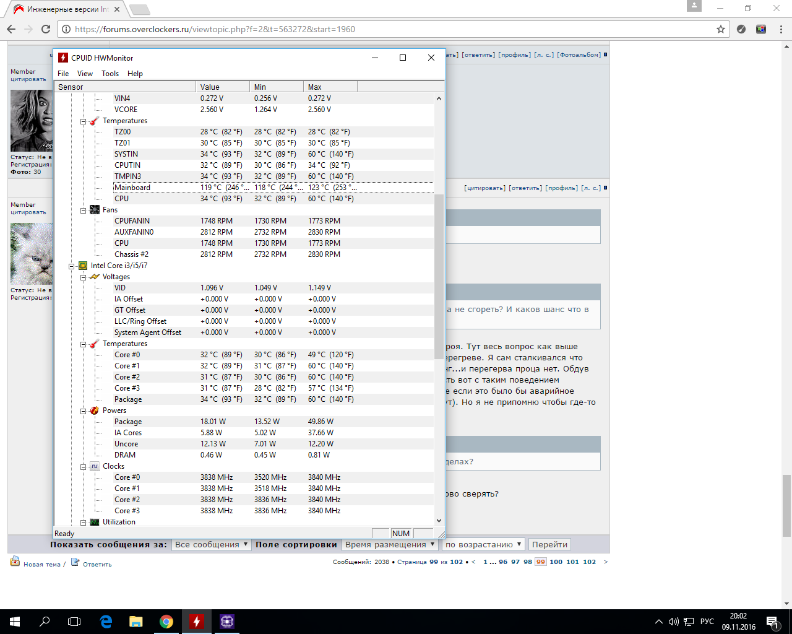Image resolution: width=792 pixels, height=634 pixels.
Task: Click the purple CPU-Z taskbar icon
Action: coord(226,622)
